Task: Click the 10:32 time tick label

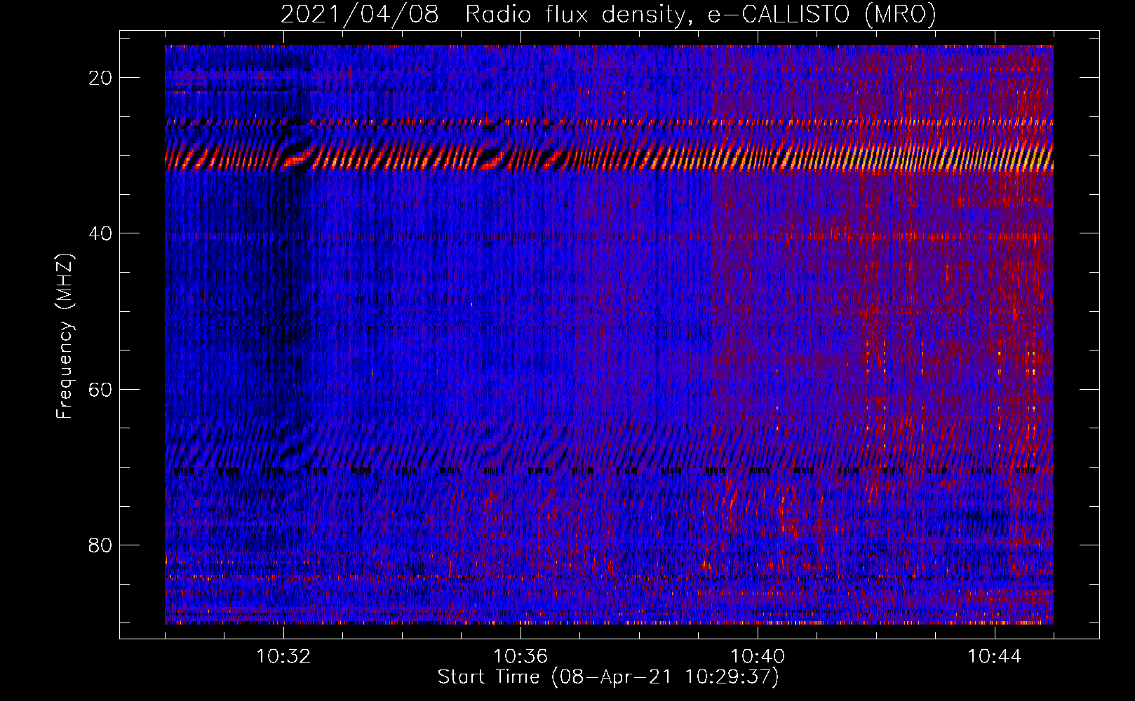Action: coord(283,657)
